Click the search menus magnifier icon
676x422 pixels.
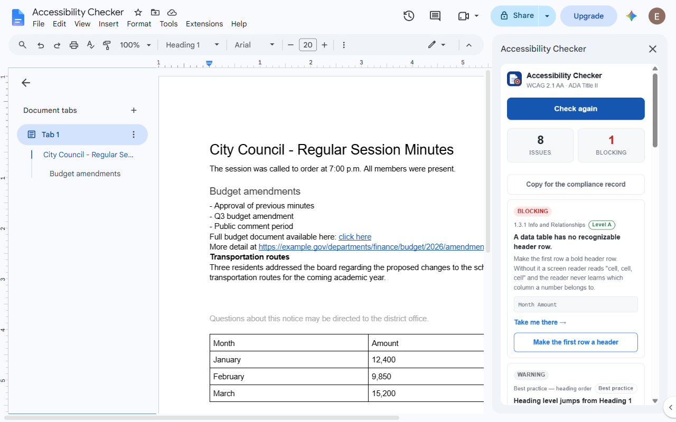pyautogui.click(x=23, y=45)
